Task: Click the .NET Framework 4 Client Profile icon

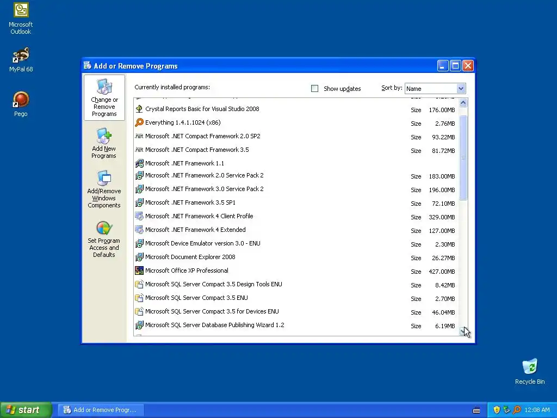Action: [139, 216]
